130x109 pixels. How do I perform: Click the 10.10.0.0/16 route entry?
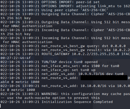tap(93, 86)
